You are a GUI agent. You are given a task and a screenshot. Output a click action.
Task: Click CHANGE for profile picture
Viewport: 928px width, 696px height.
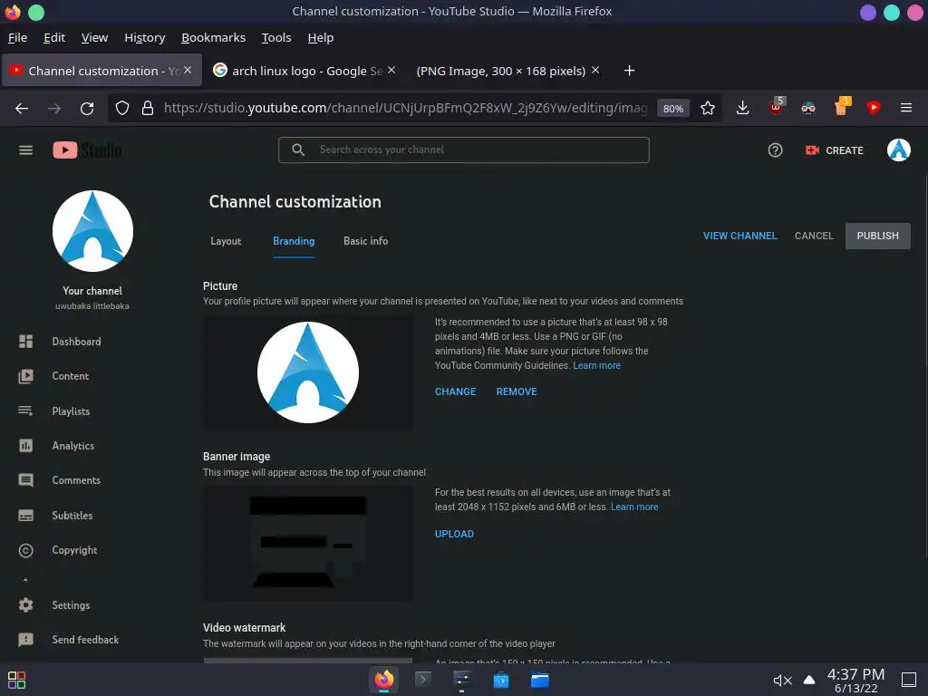(455, 391)
